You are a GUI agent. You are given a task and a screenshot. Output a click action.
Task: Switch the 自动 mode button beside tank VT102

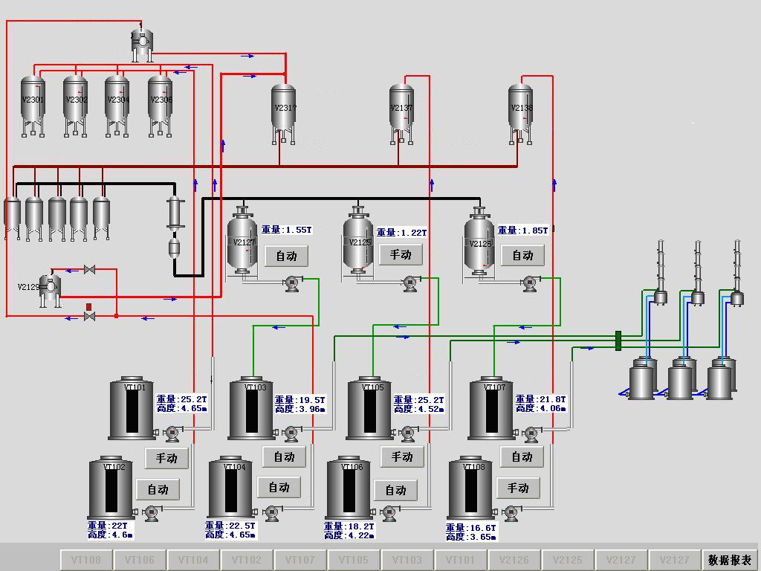click(x=158, y=489)
